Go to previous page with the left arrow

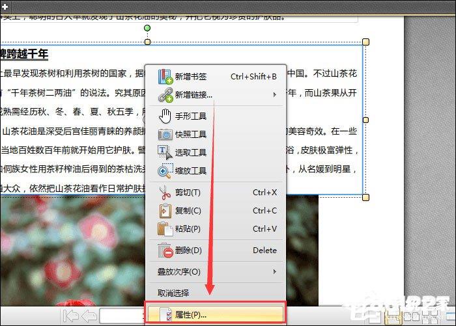point(89,316)
